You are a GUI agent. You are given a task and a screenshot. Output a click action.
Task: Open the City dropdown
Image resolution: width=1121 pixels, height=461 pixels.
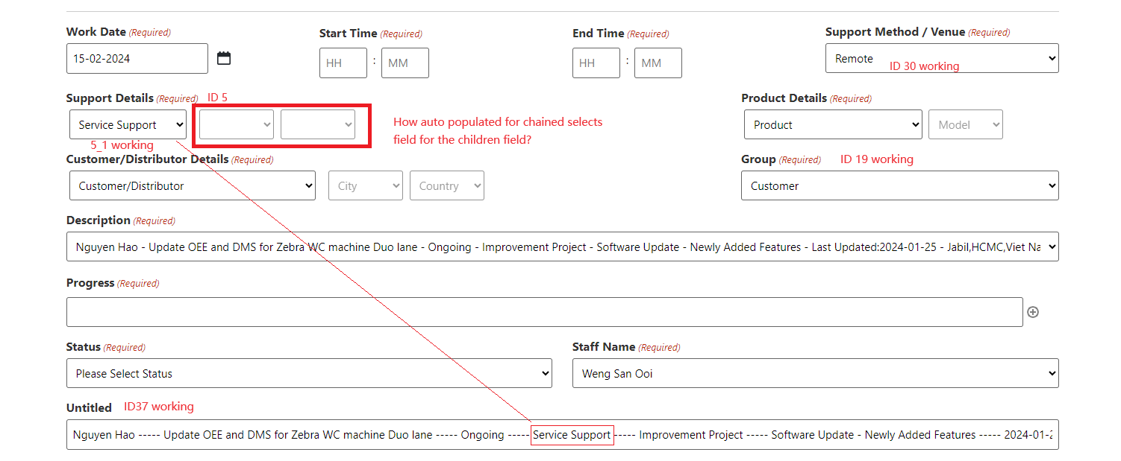coord(366,185)
